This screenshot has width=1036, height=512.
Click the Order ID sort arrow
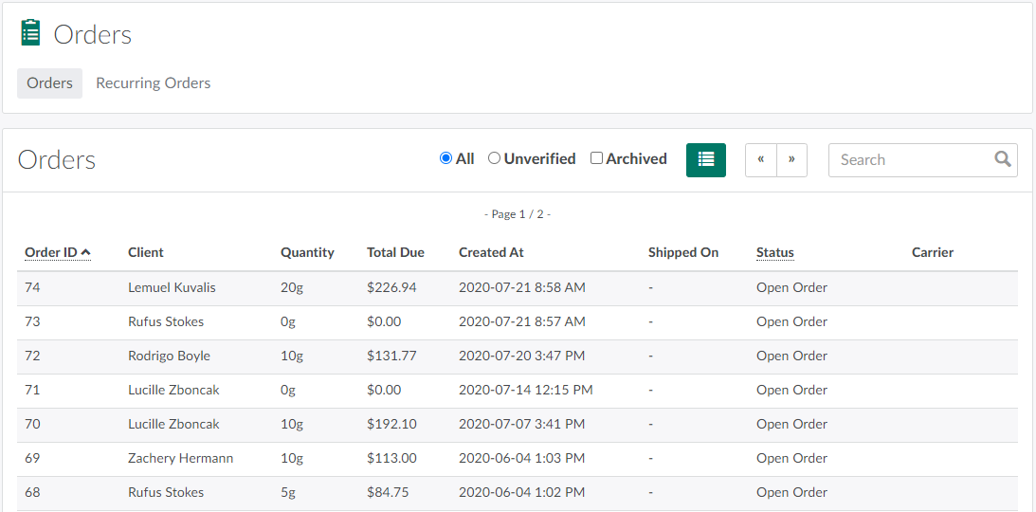pyautogui.click(x=86, y=252)
